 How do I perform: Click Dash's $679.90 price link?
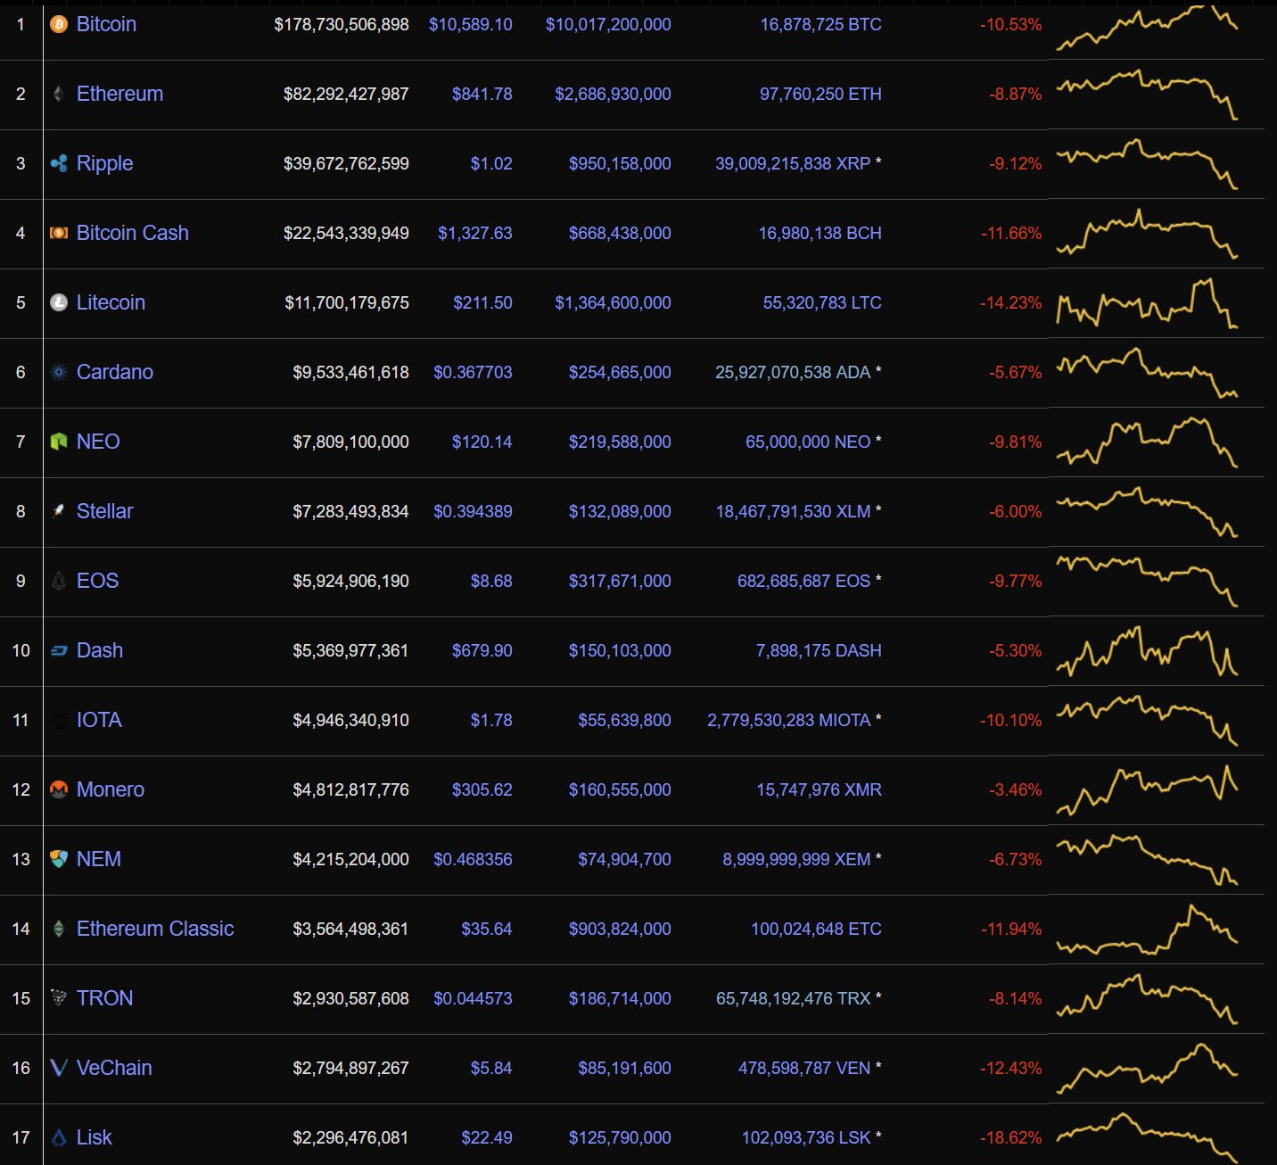click(x=482, y=650)
